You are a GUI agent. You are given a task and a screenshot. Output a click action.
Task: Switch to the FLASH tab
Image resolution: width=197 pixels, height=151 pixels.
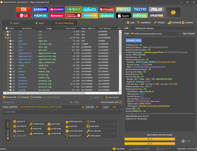14,23
